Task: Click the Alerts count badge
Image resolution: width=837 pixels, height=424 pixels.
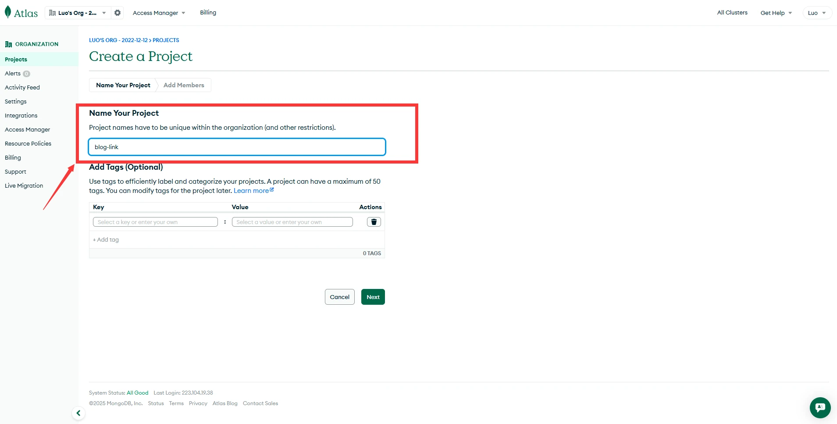Action: click(27, 74)
